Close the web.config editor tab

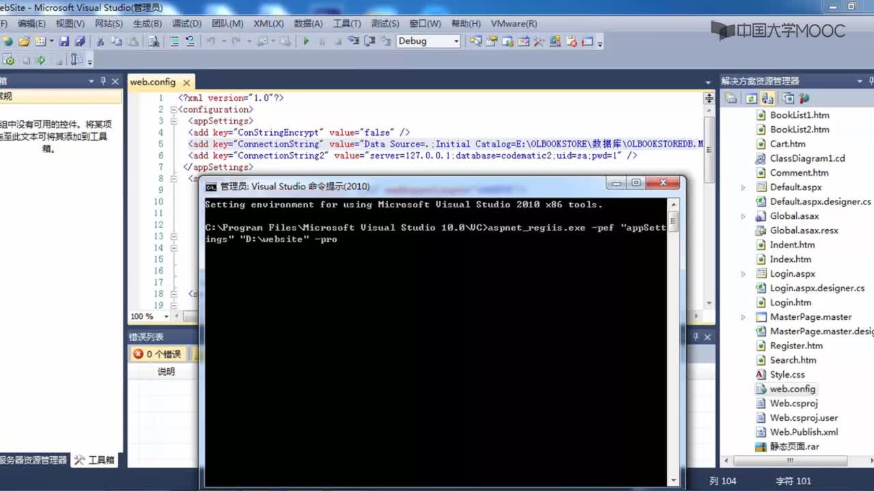pyautogui.click(x=186, y=83)
